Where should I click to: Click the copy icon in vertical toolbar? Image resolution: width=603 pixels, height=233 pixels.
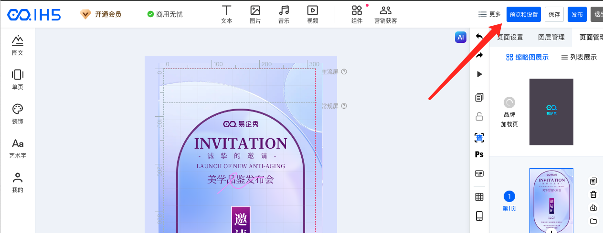(479, 98)
